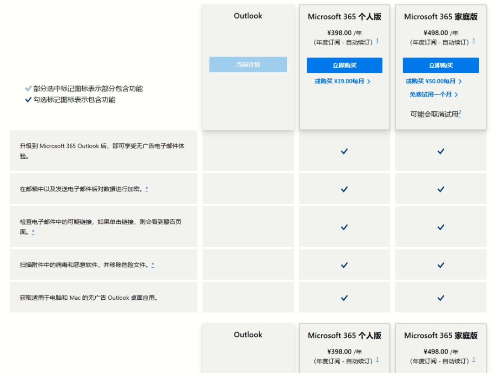Click the checkmark for virus scanning under 家庭版
502x373 pixels.
pos(440,265)
